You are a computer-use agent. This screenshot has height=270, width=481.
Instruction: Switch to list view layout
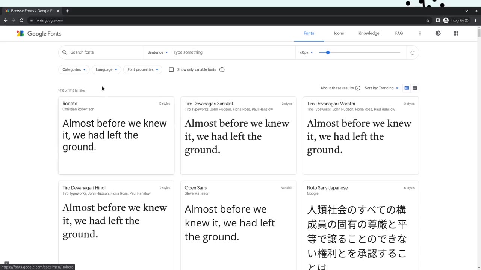click(x=414, y=88)
